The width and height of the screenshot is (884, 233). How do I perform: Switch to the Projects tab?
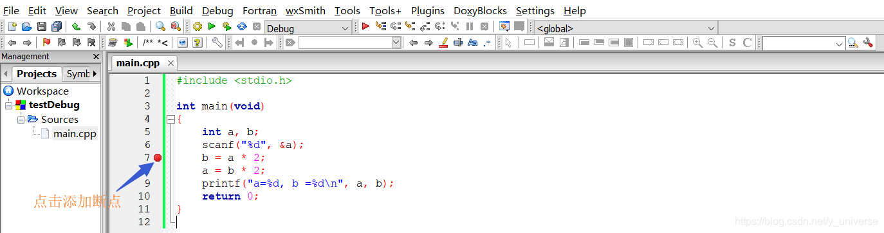[37, 73]
